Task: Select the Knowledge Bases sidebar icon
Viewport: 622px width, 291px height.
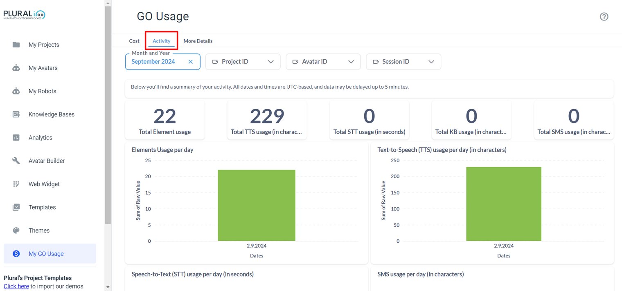Action: click(x=16, y=114)
